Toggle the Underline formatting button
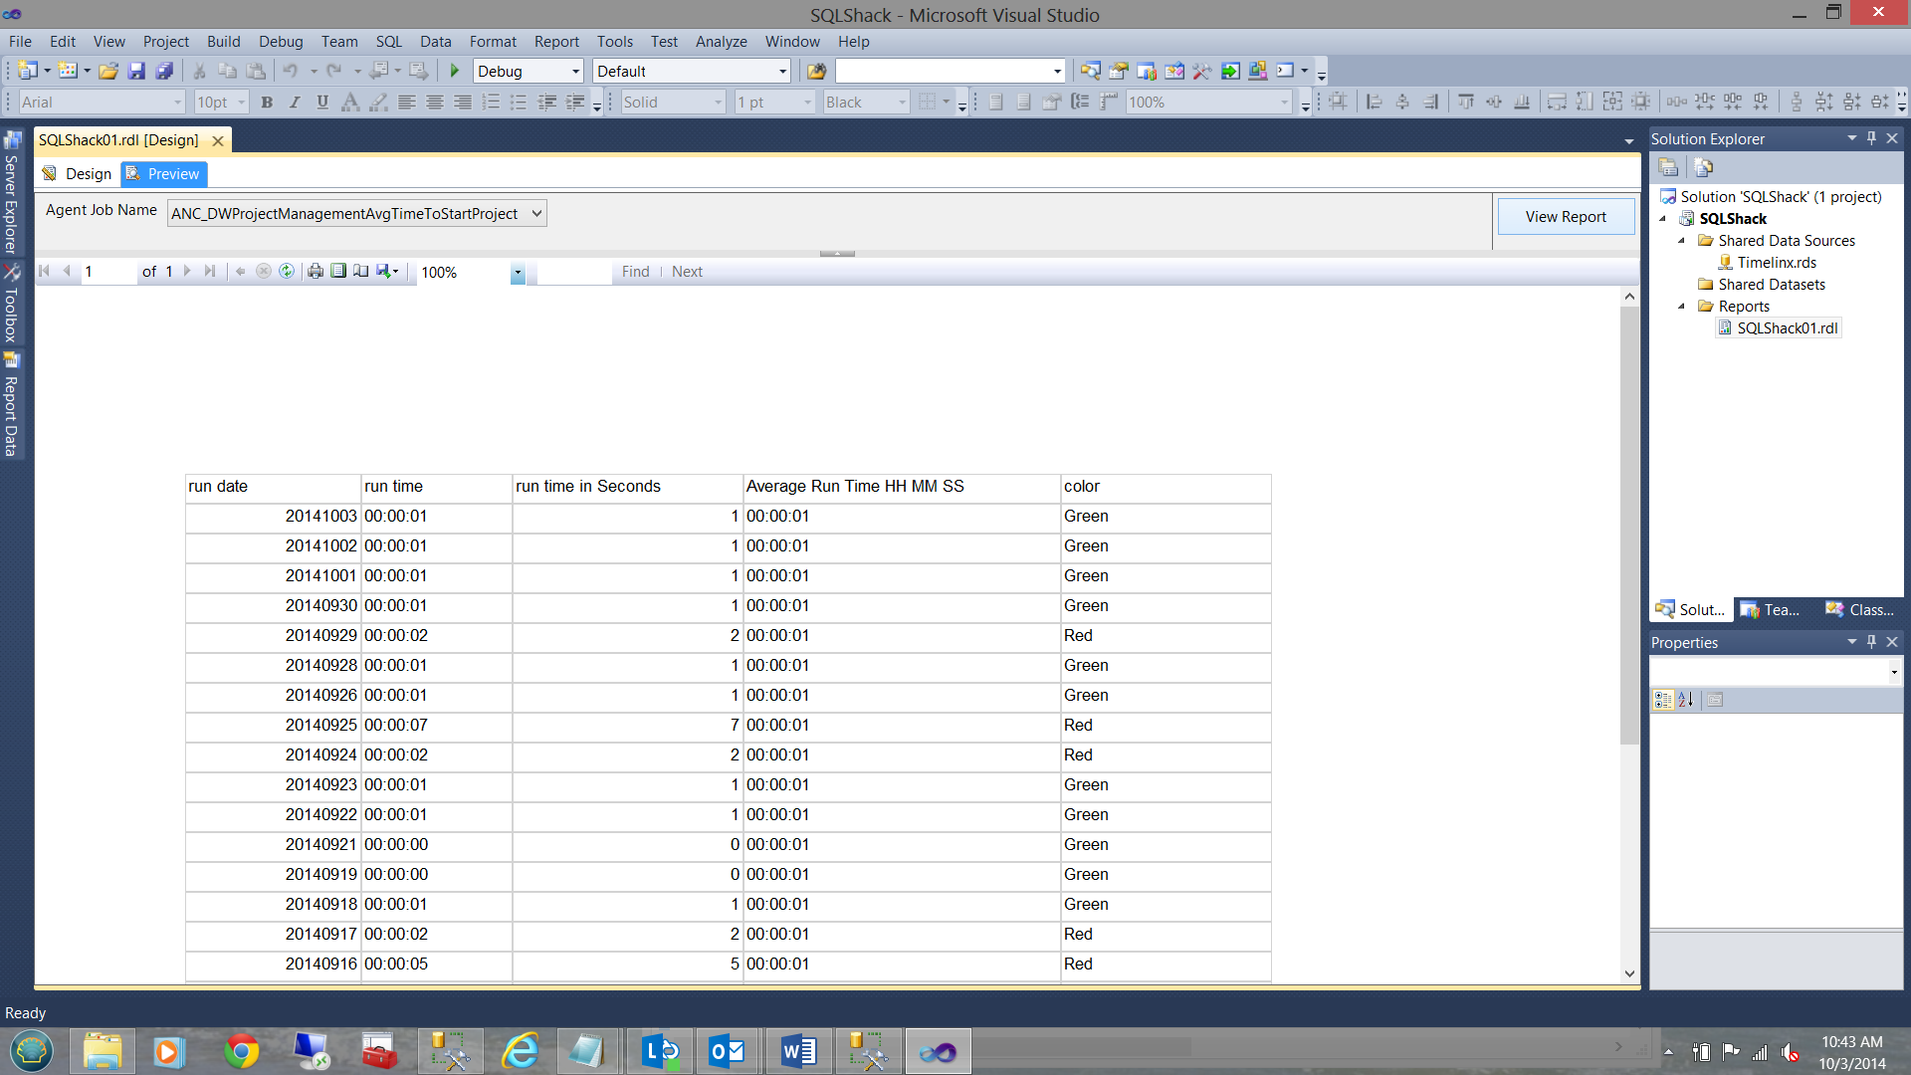The image size is (1911, 1075). [x=322, y=102]
